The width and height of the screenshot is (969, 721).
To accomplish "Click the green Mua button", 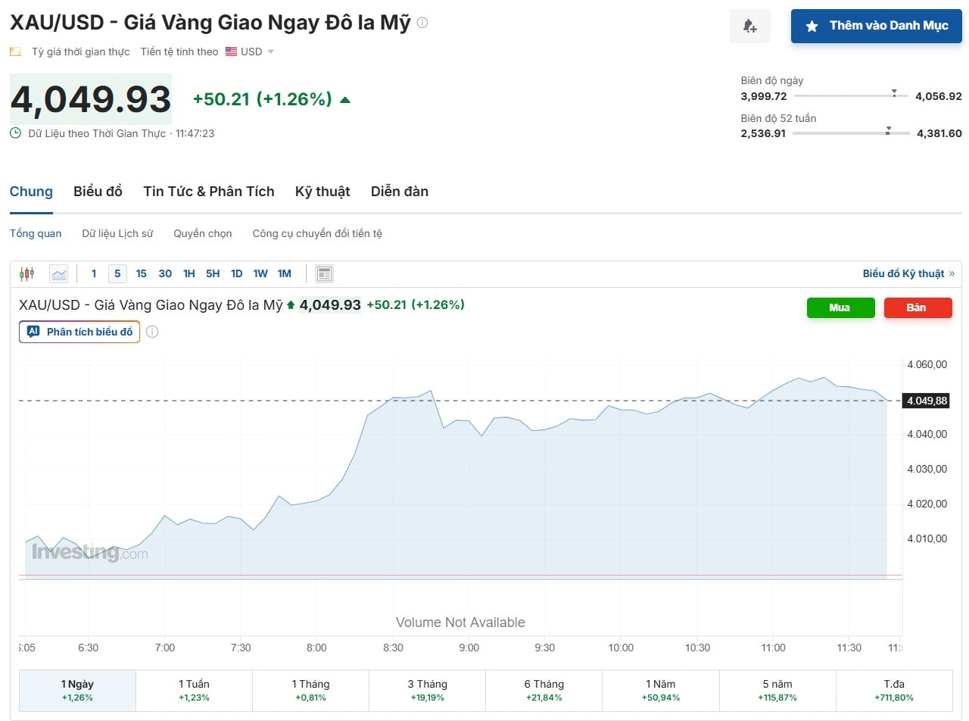I will (x=840, y=307).
